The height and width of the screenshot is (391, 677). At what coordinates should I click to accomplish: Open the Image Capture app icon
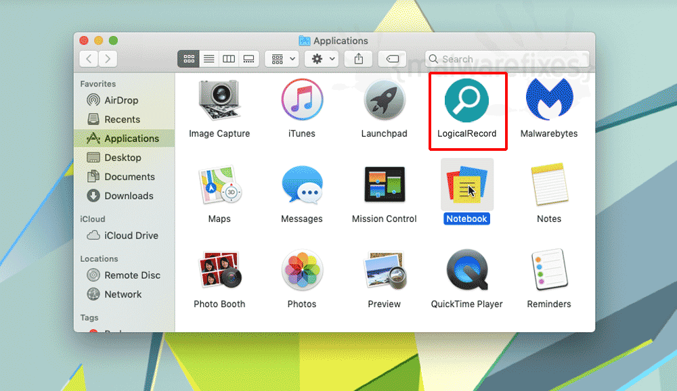219,100
